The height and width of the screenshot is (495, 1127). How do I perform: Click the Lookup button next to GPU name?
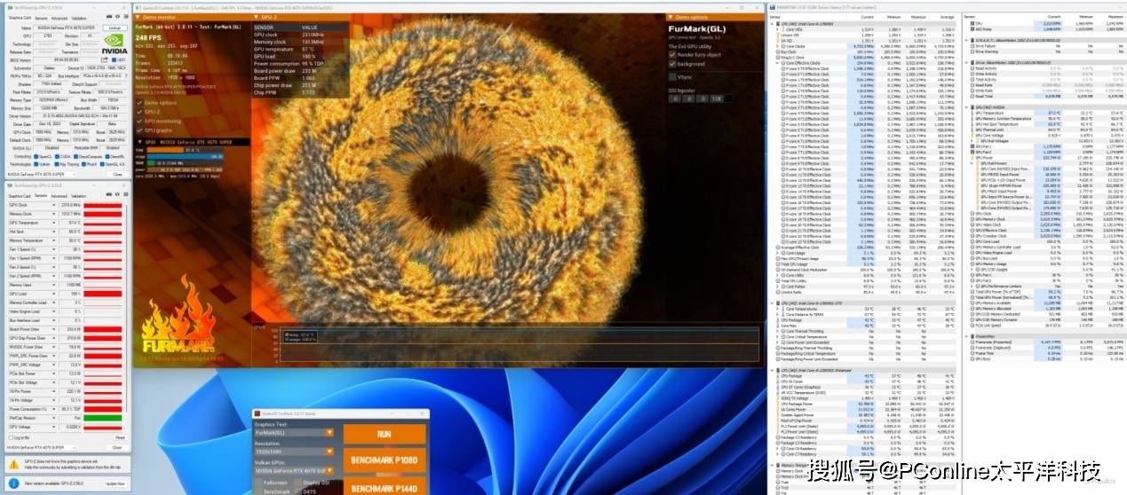coord(115,27)
